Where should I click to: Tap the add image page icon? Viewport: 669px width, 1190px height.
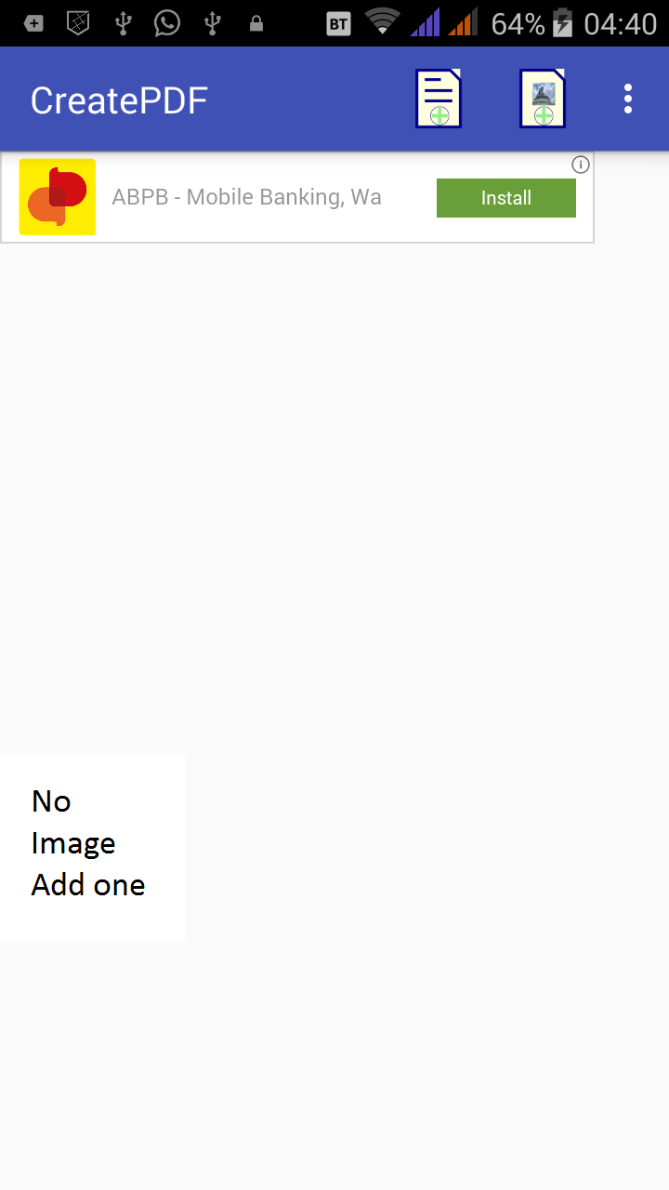(x=543, y=99)
